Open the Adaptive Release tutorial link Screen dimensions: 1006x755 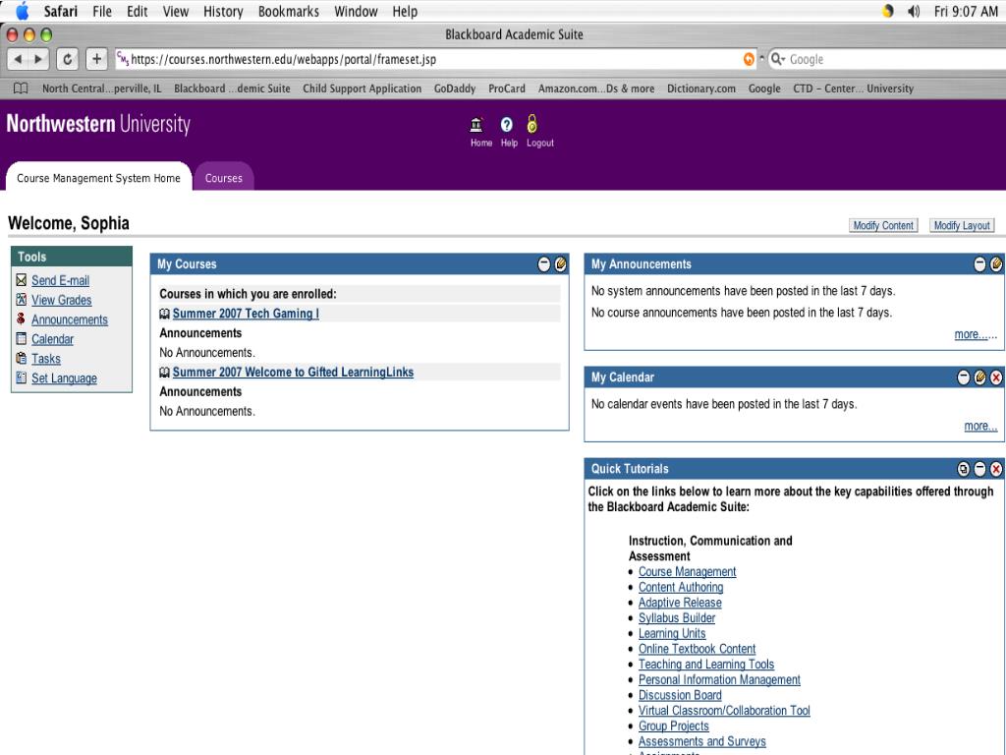pyautogui.click(x=680, y=603)
